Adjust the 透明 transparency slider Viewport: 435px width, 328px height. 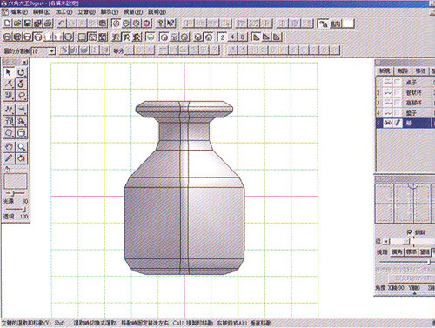pos(16,209)
